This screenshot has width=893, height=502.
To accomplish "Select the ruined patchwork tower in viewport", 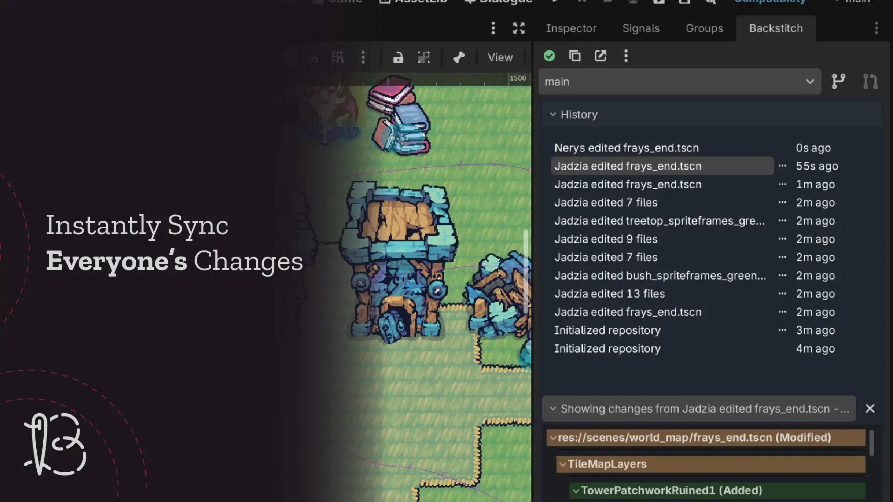I will point(399,263).
